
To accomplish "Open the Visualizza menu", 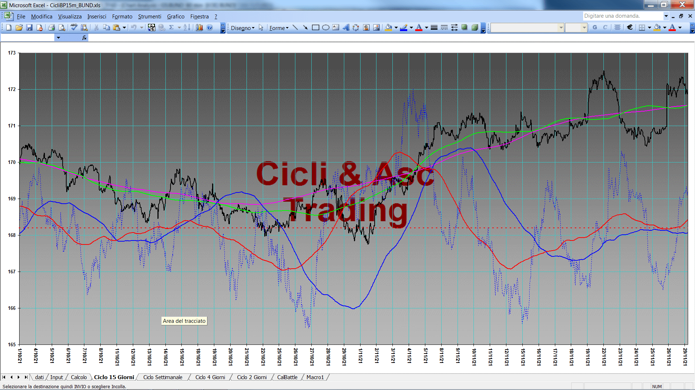I will 70,17.
